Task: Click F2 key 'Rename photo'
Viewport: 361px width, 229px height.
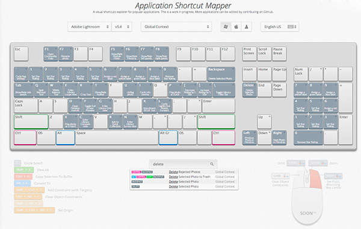Action: click(x=66, y=54)
